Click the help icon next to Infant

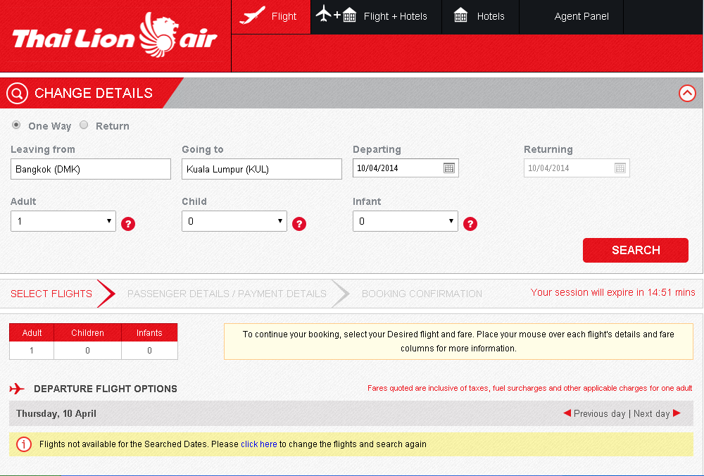[x=470, y=224]
